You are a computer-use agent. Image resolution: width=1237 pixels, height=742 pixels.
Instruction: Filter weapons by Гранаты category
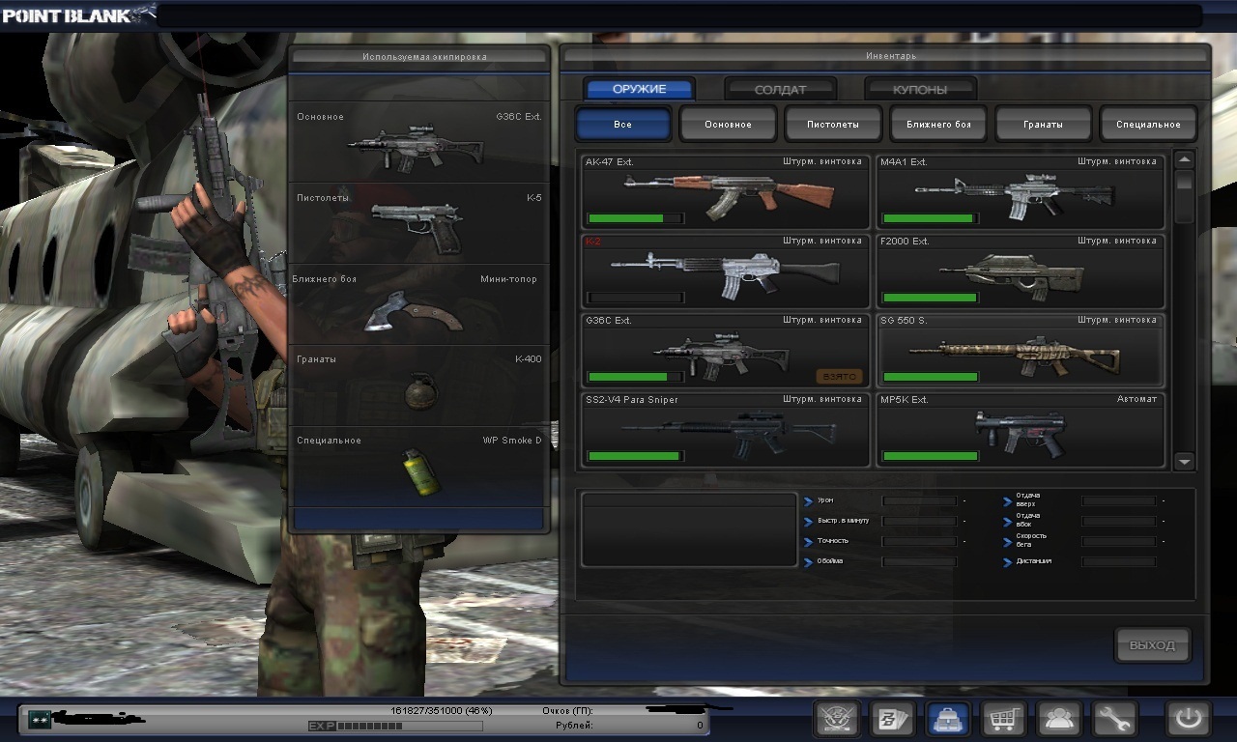click(x=1043, y=125)
